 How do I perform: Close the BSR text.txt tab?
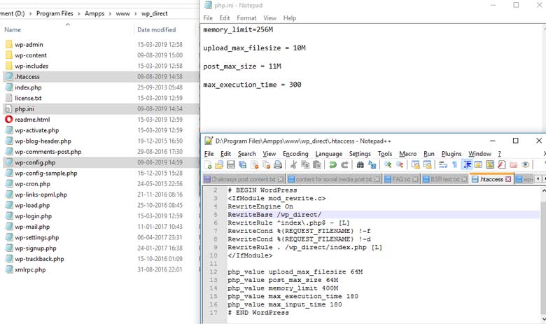coord(465,179)
